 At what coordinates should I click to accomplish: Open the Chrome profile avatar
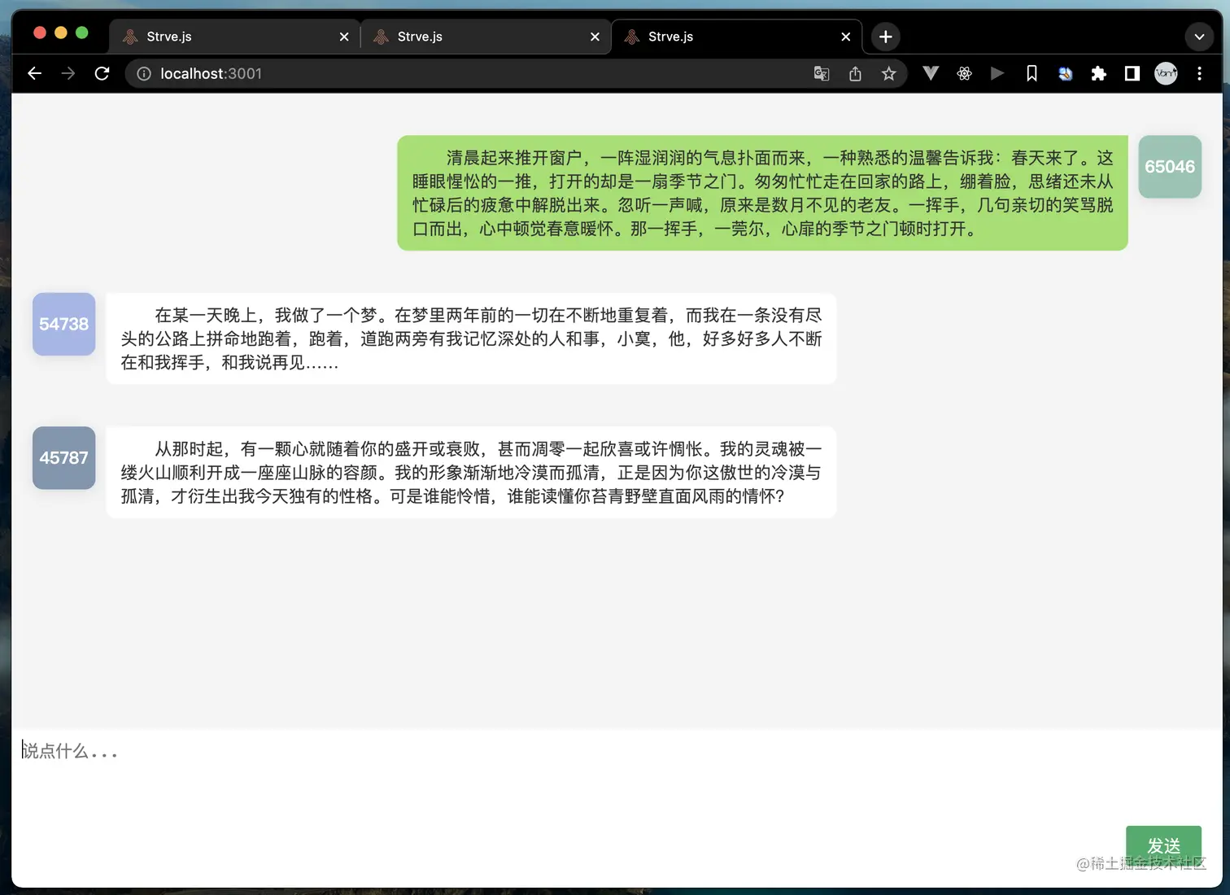click(x=1166, y=73)
